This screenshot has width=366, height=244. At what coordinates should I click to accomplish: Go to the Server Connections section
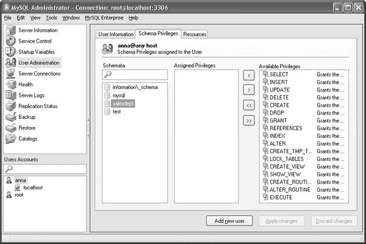39,73
